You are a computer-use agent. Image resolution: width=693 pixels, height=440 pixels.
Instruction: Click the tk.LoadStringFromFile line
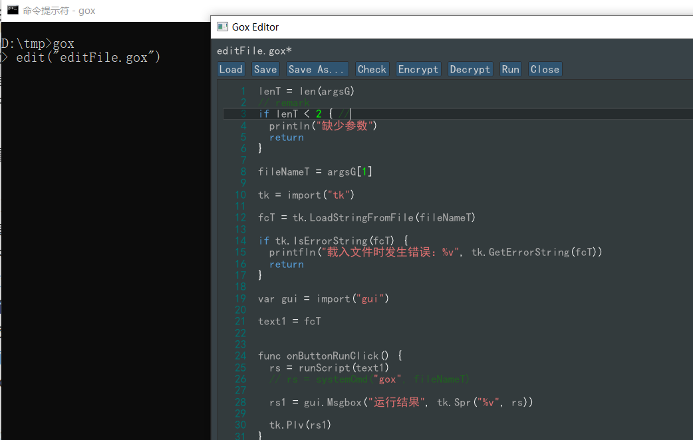(367, 217)
